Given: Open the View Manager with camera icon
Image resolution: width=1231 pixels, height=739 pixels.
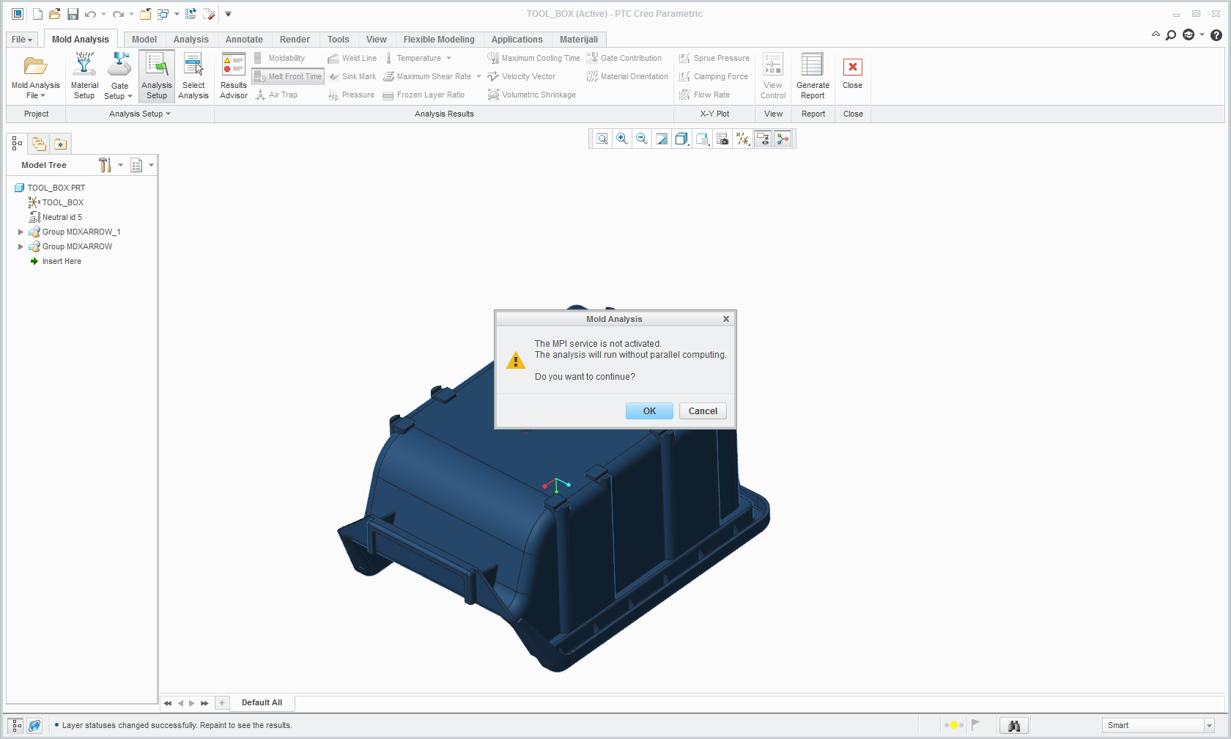Looking at the screenshot, I should coord(722,139).
